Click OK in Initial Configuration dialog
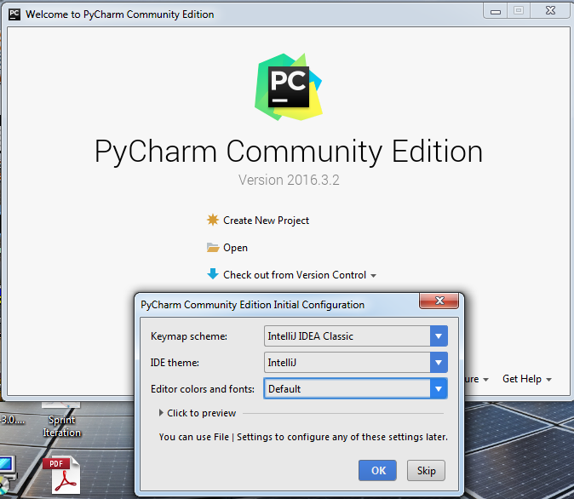Image resolution: width=574 pixels, height=499 pixels. point(378,470)
